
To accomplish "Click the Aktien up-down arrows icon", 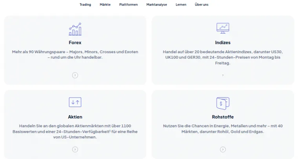I will (x=75, y=102).
